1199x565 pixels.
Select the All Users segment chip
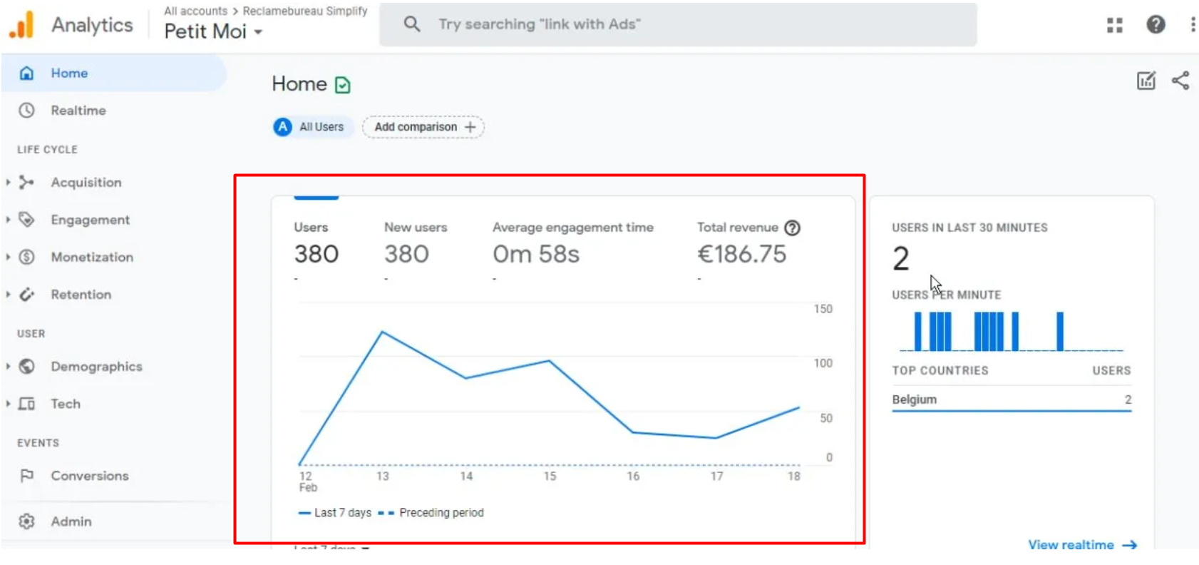(312, 127)
